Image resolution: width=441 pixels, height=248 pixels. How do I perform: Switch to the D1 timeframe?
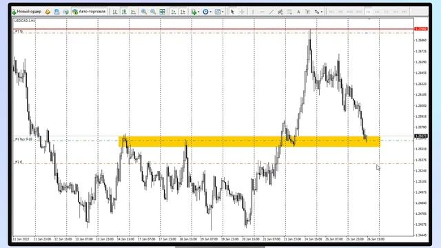387,12
